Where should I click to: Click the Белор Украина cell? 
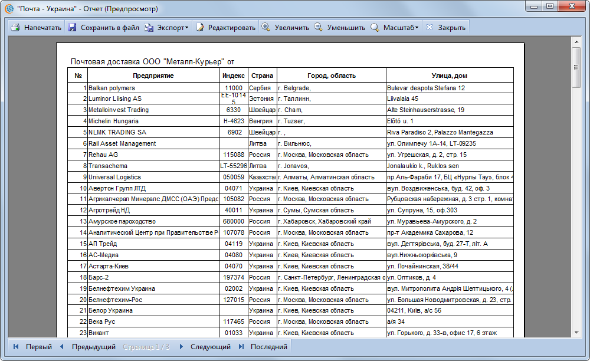click(x=153, y=311)
